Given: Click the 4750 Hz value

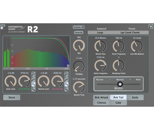Looking at the screenshot, I should [x=24, y=73].
